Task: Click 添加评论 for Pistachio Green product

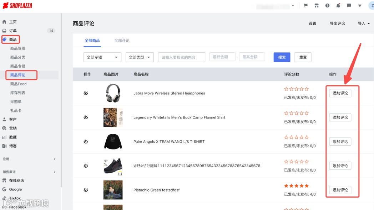Action: point(340,190)
